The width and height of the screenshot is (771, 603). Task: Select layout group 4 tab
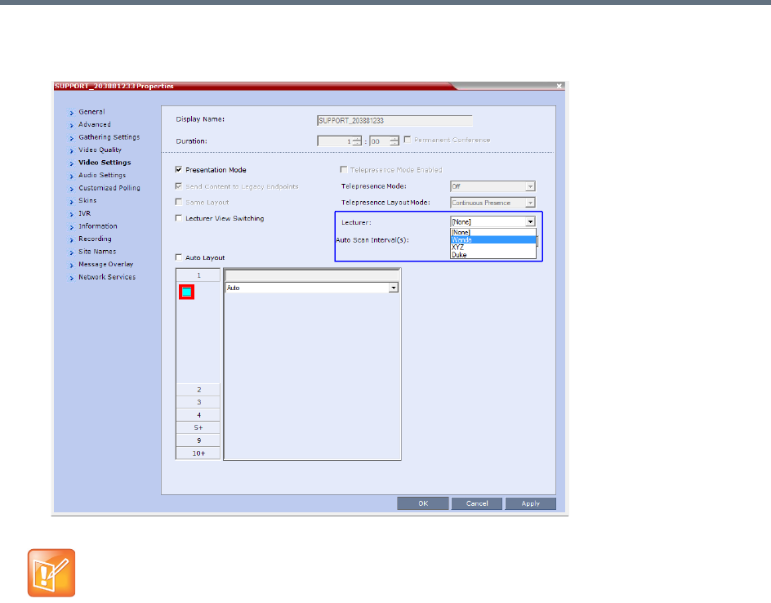(x=198, y=415)
